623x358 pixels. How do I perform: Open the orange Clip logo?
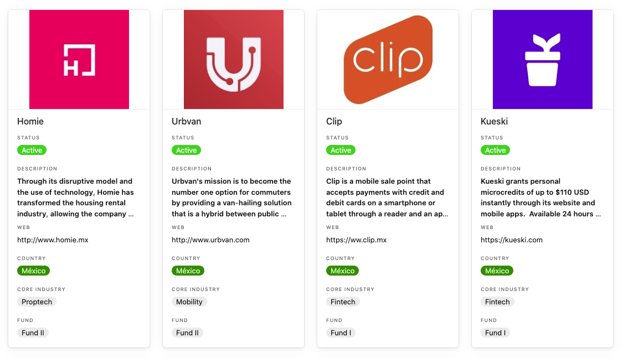(388, 60)
